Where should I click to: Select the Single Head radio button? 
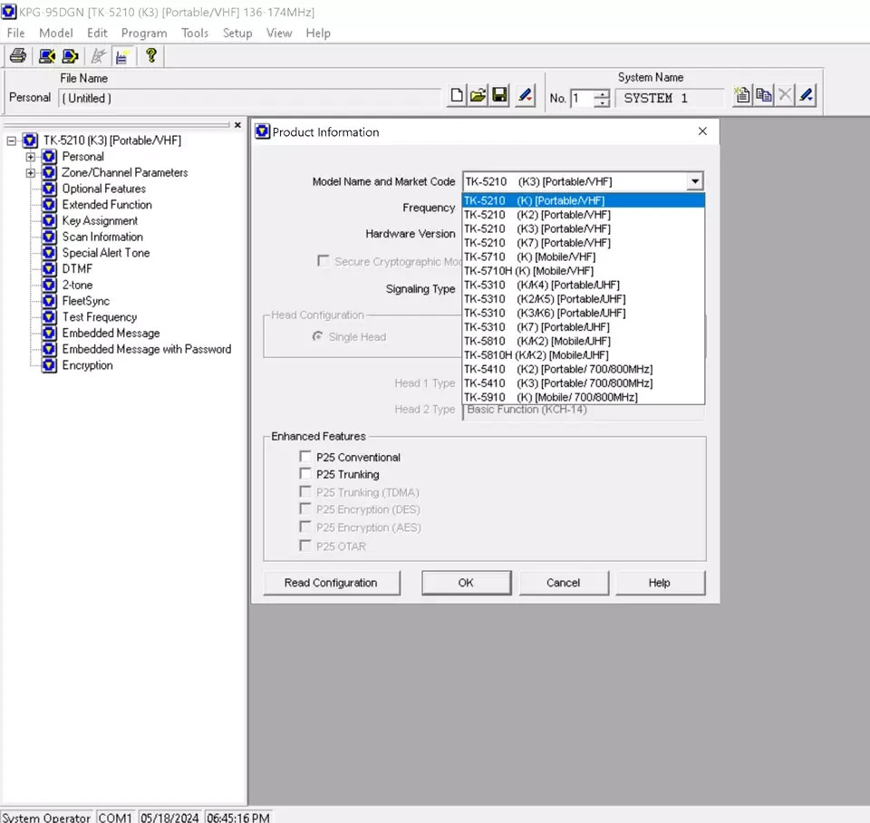pos(317,337)
